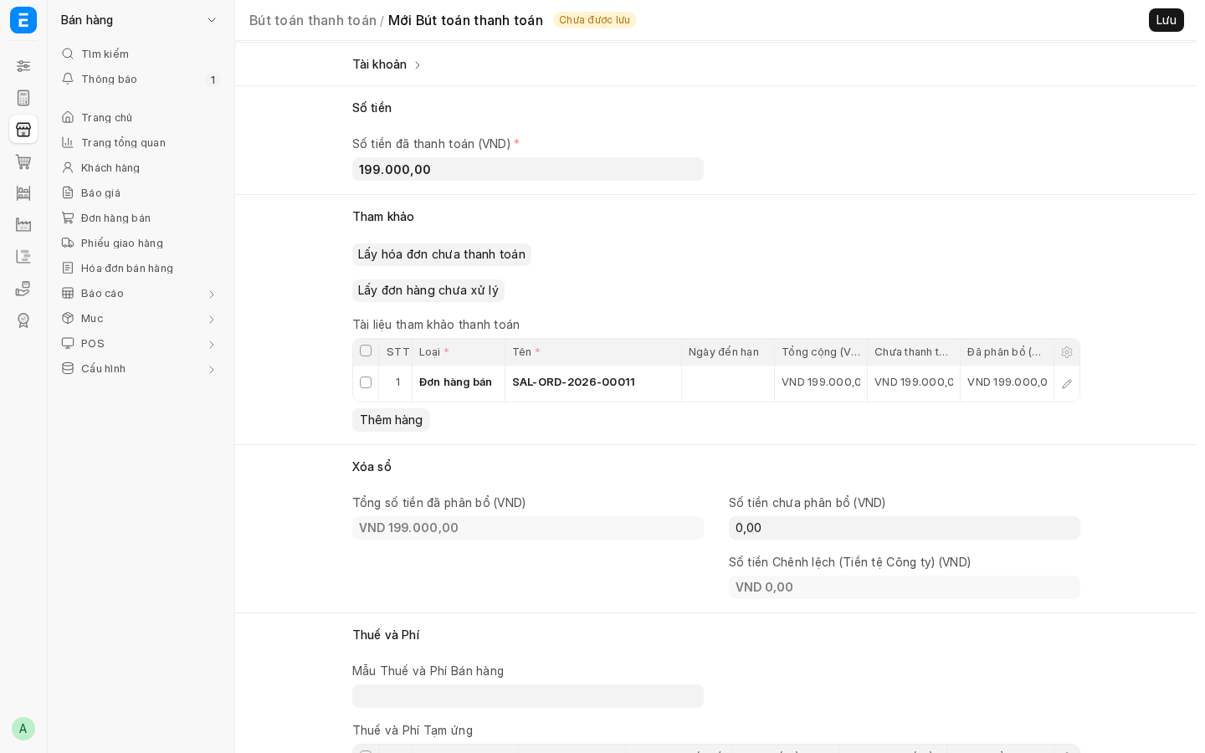Go to Trang chủ
This screenshot has width=1205, height=753.
(x=141, y=117)
